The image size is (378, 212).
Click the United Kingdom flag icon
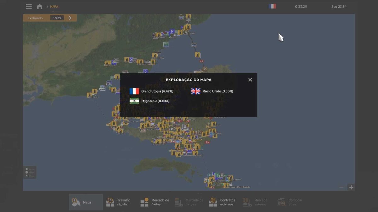[x=196, y=91]
